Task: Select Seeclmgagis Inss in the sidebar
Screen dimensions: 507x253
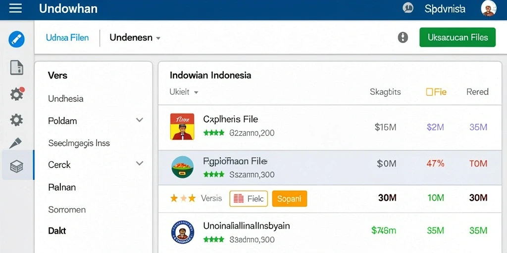Action: click(x=79, y=143)
